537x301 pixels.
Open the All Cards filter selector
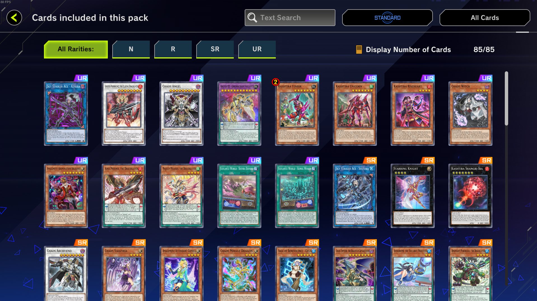[485, 18]
